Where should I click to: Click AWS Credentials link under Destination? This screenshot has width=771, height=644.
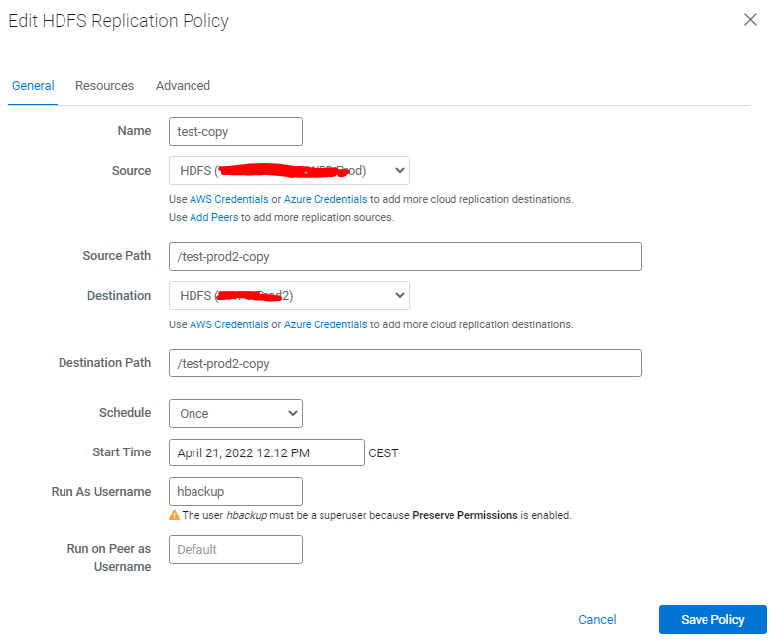pos(228,324)
